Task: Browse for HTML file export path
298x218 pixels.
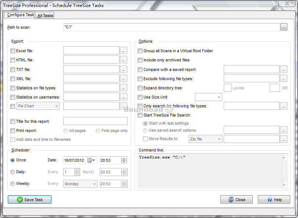Action: (124, 60)
